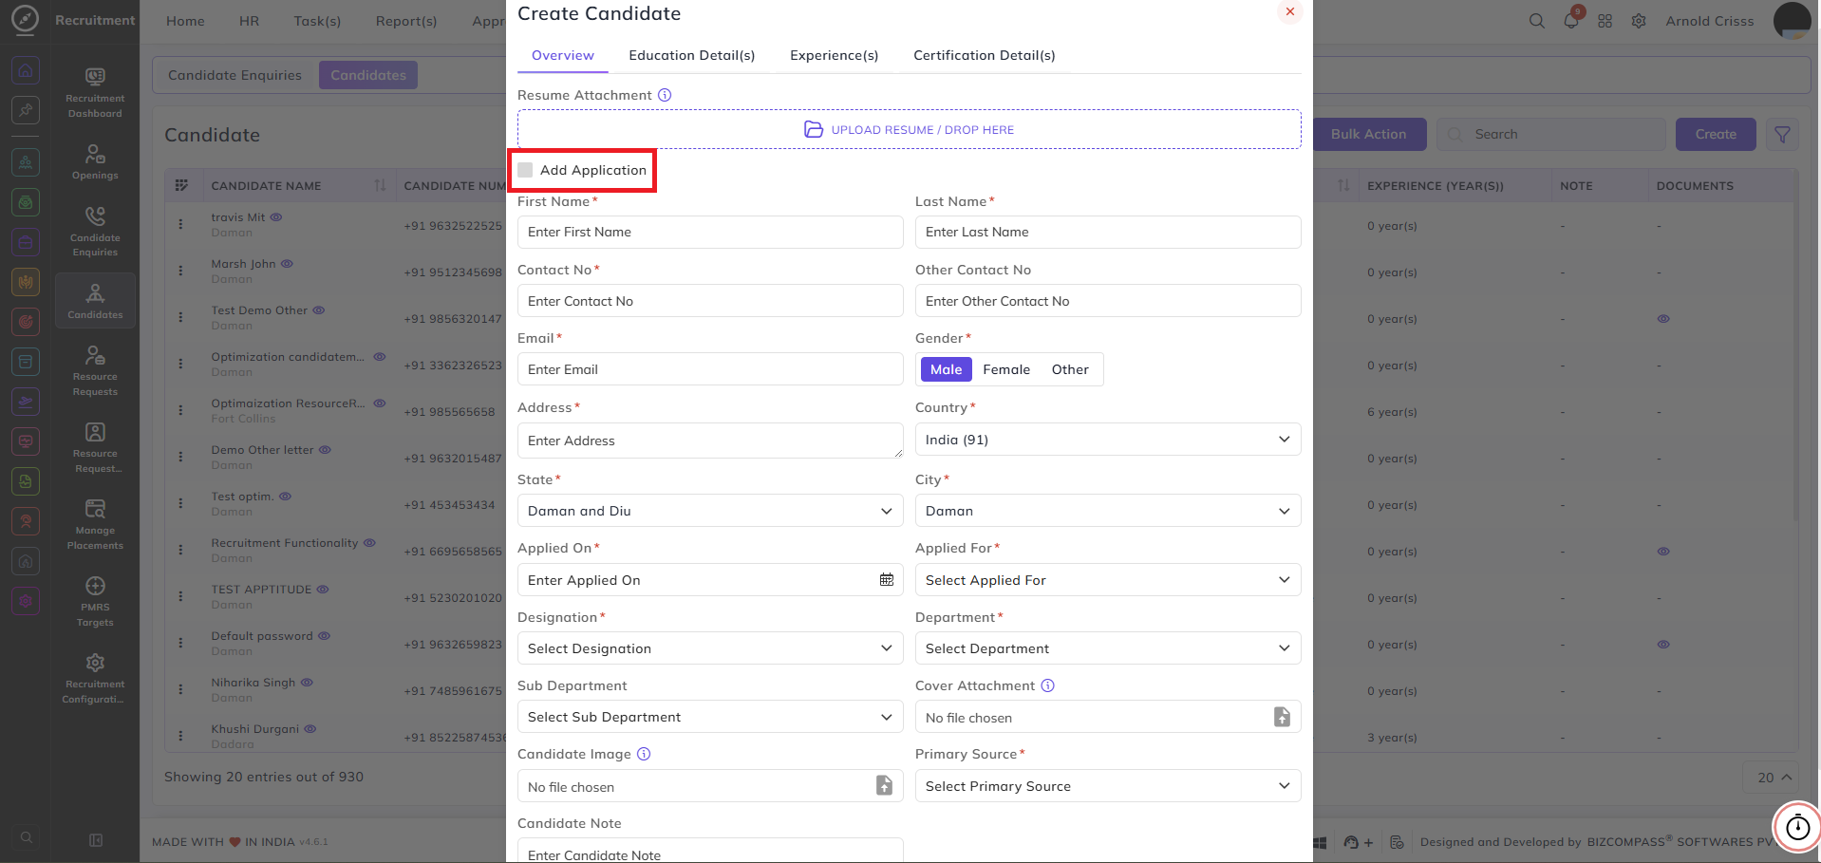This screenshot has width=1821, height=863.
Task: Click Resume Attachment info icon
Action: point(665,95)
